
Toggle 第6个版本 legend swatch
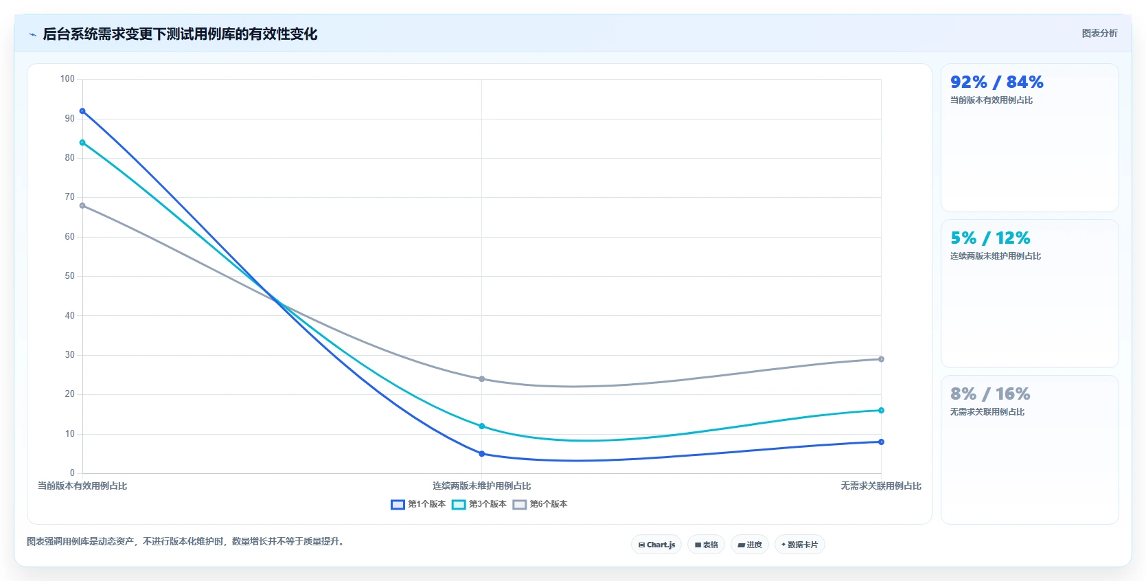click(520, 505)
